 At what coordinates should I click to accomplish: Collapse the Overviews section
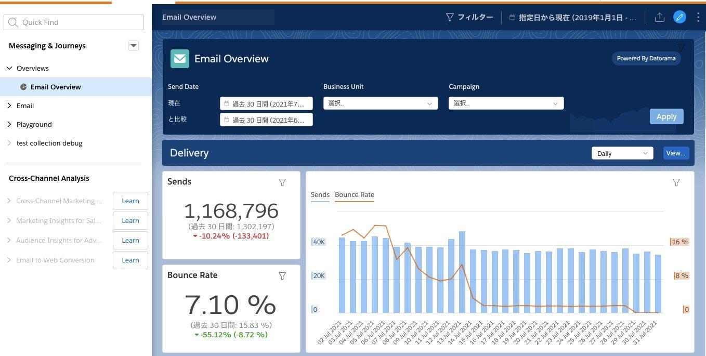click(x=9, y=68)
